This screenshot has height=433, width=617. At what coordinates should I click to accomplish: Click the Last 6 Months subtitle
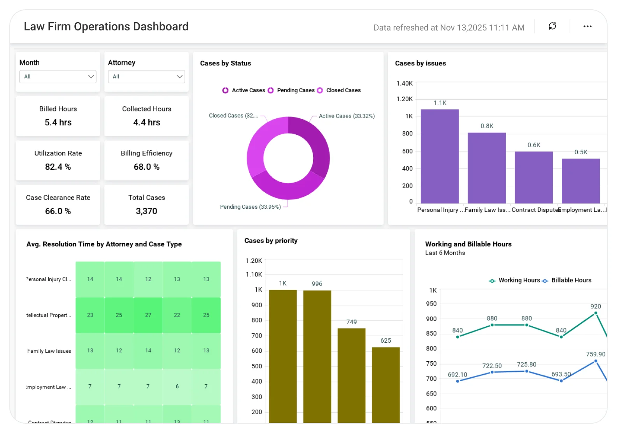tap(445, 253)
